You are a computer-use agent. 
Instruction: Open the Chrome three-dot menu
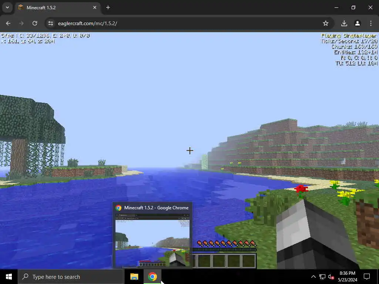371,23
